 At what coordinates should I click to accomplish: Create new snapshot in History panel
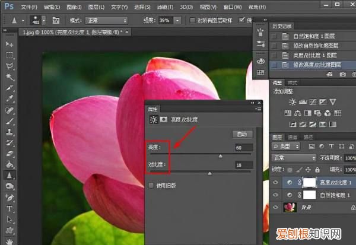pyautogui.click(x=342, y=74)
